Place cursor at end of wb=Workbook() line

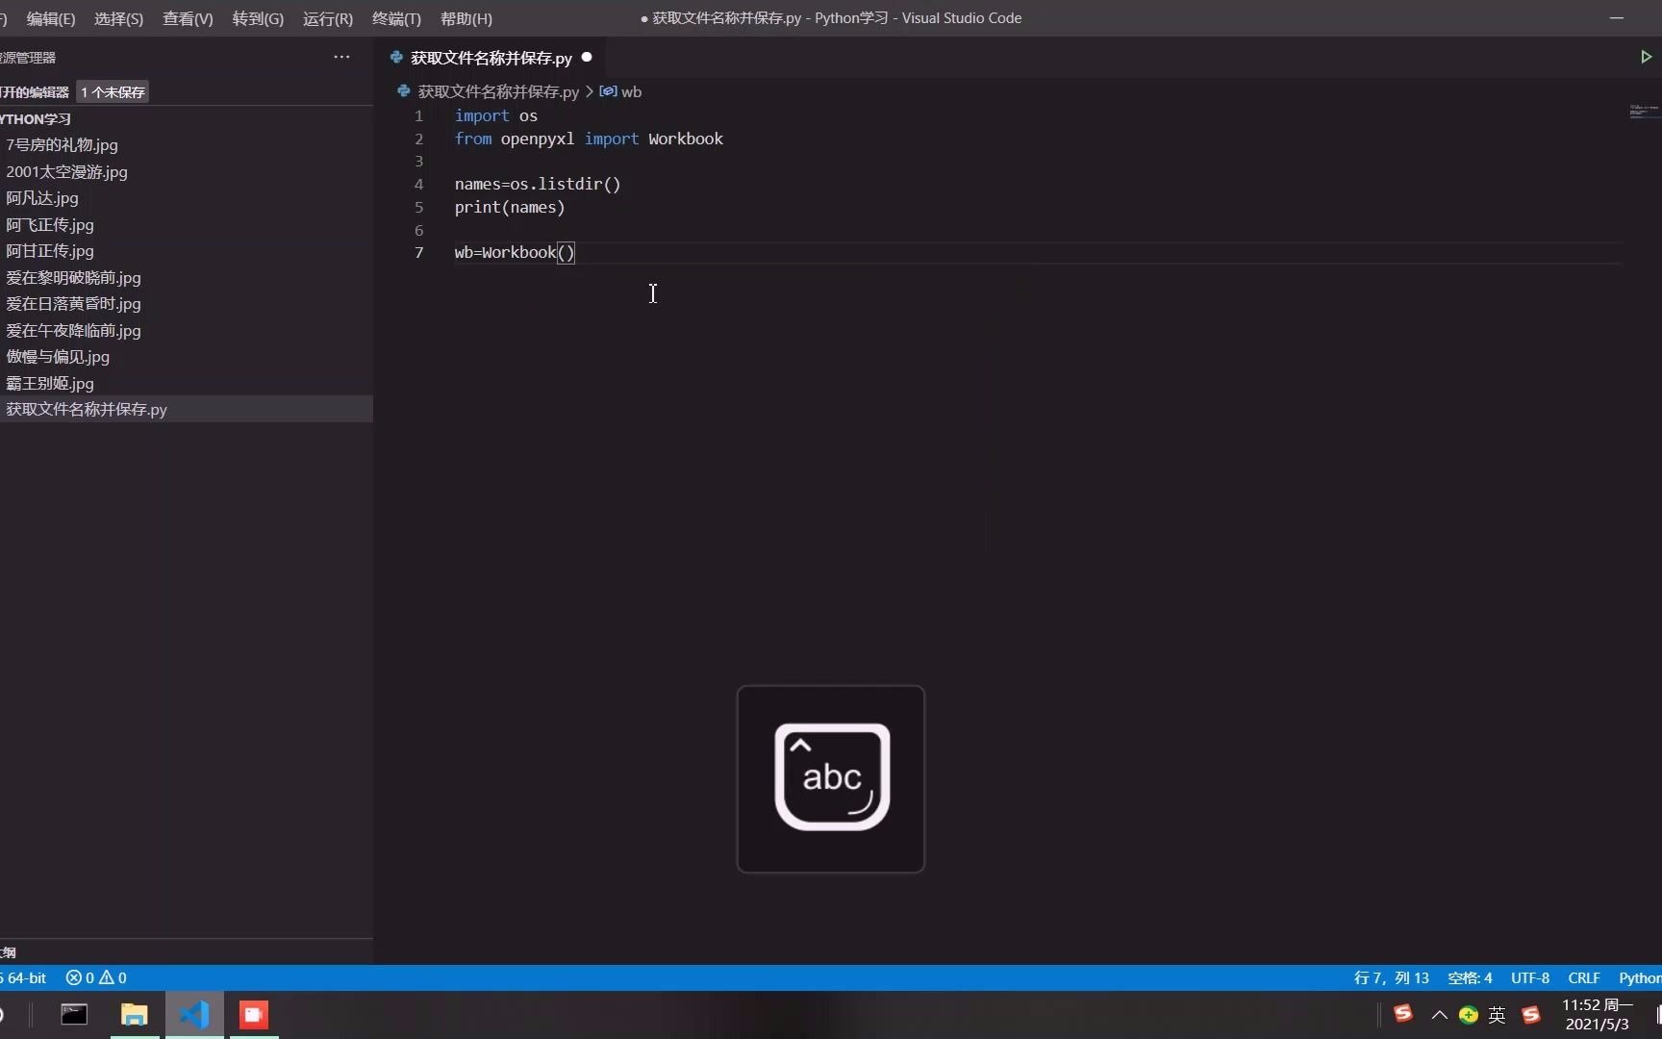(575, 253)
